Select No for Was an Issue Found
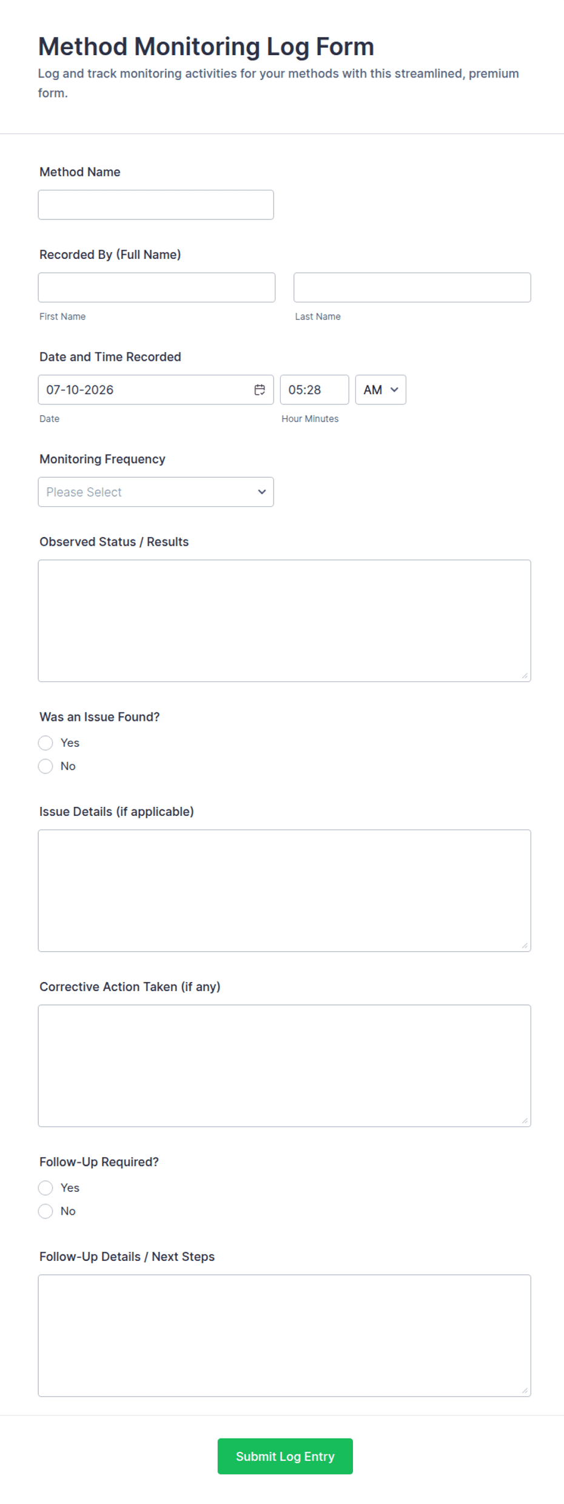The width and height of the screenshot is (564, 1504). [45, 766]
